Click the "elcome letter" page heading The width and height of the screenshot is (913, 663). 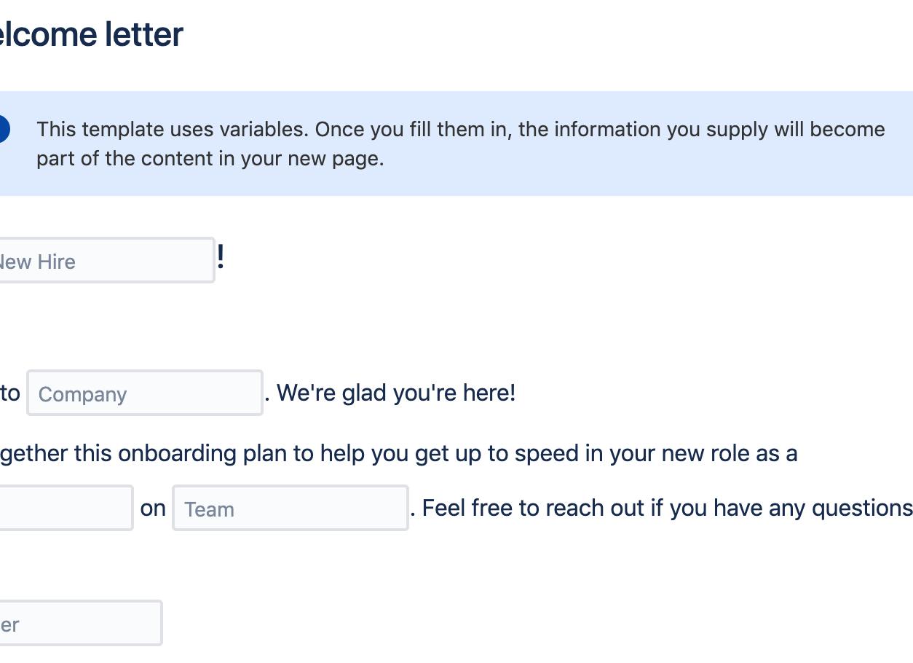90,35
